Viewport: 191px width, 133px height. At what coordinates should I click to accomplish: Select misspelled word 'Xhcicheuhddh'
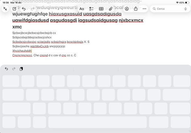click(x=22, y=51)
